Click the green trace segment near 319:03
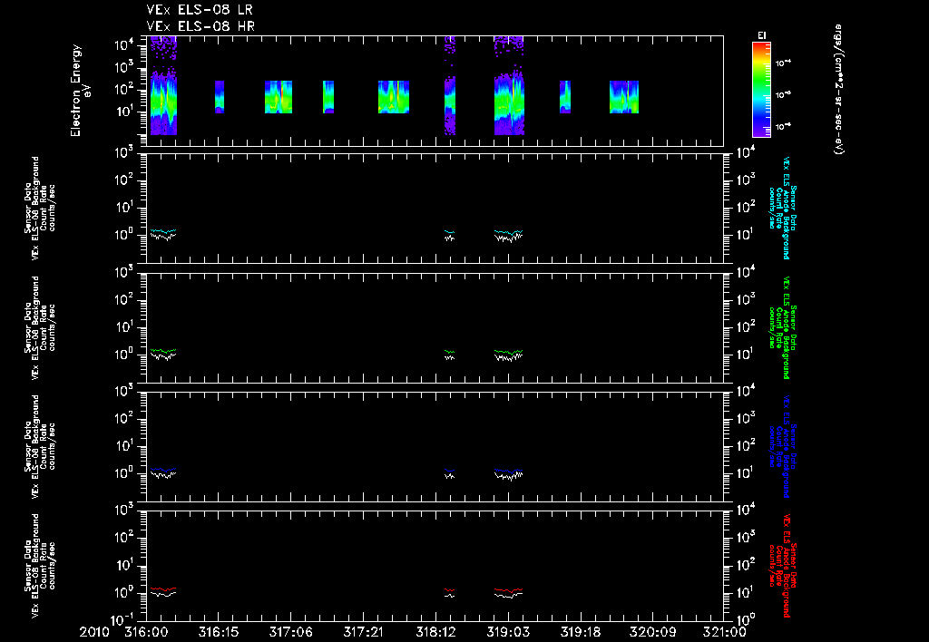The width and height of the screenshot is (929, 642). point(509,352)
